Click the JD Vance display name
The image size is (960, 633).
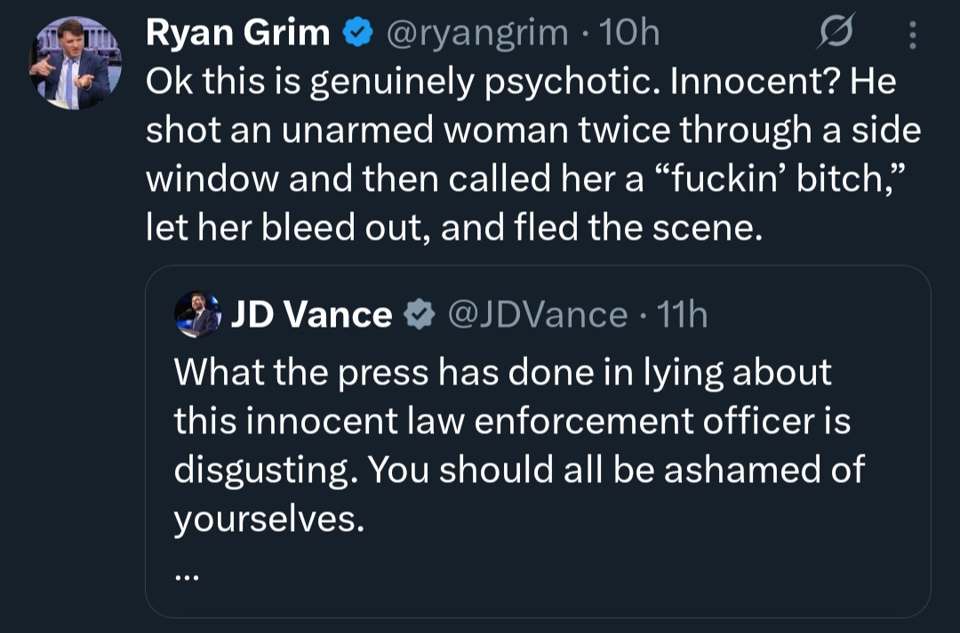point(311,315)
